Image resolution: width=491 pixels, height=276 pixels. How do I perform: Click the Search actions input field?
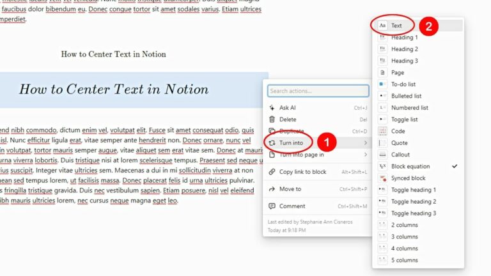click(318, 91)
